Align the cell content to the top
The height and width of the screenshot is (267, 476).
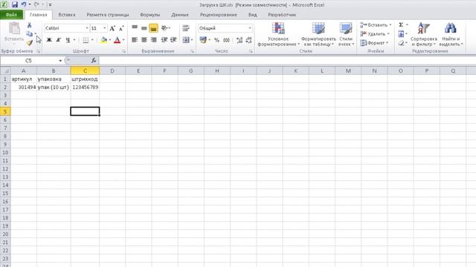(x=135, y=28)
